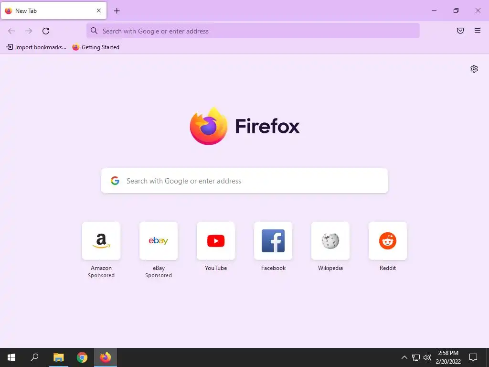
Task: Click the Wikipedia label text
Action: click(x=330, y=268)
